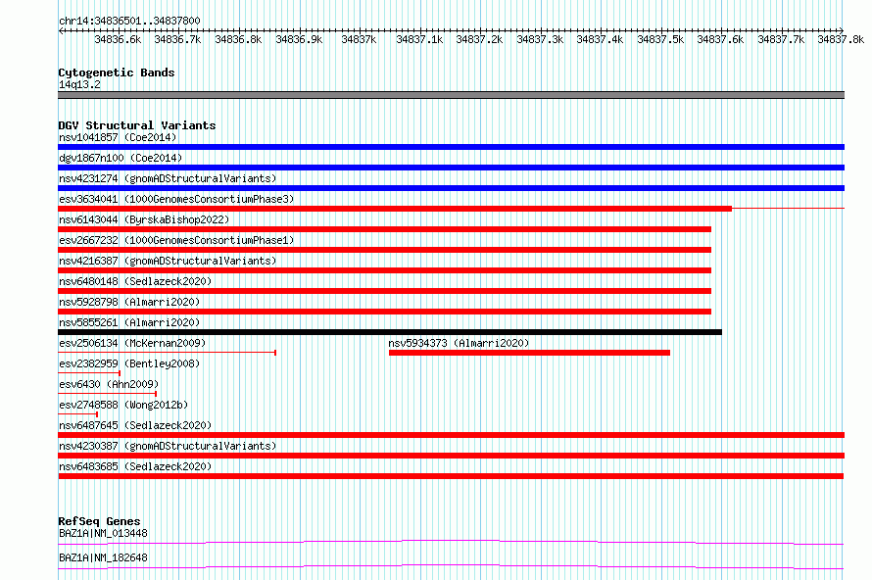Viewport: 872px width, 580px height.
Task: Click the thin red line under esv2506134
Action: [x=167, y=353]
